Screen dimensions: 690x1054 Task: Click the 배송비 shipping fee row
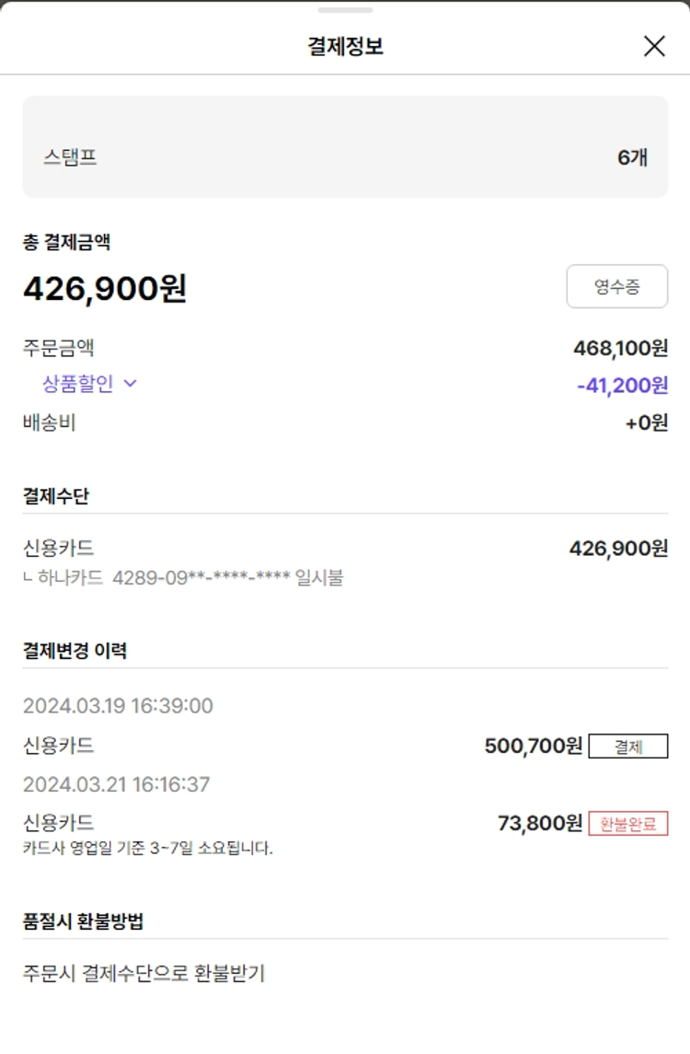(50, 423)
